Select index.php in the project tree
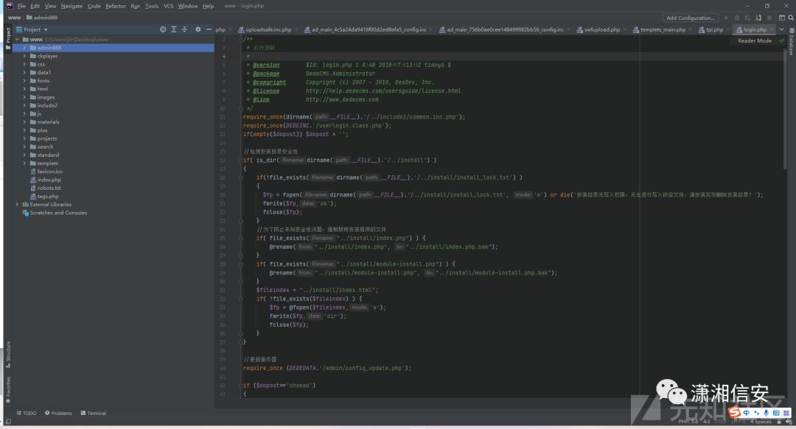Screen dimensions: 796x429 tap(49, 180)
